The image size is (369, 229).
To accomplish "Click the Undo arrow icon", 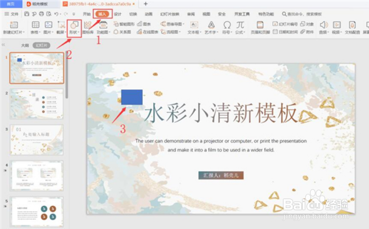I will [56, 14].
